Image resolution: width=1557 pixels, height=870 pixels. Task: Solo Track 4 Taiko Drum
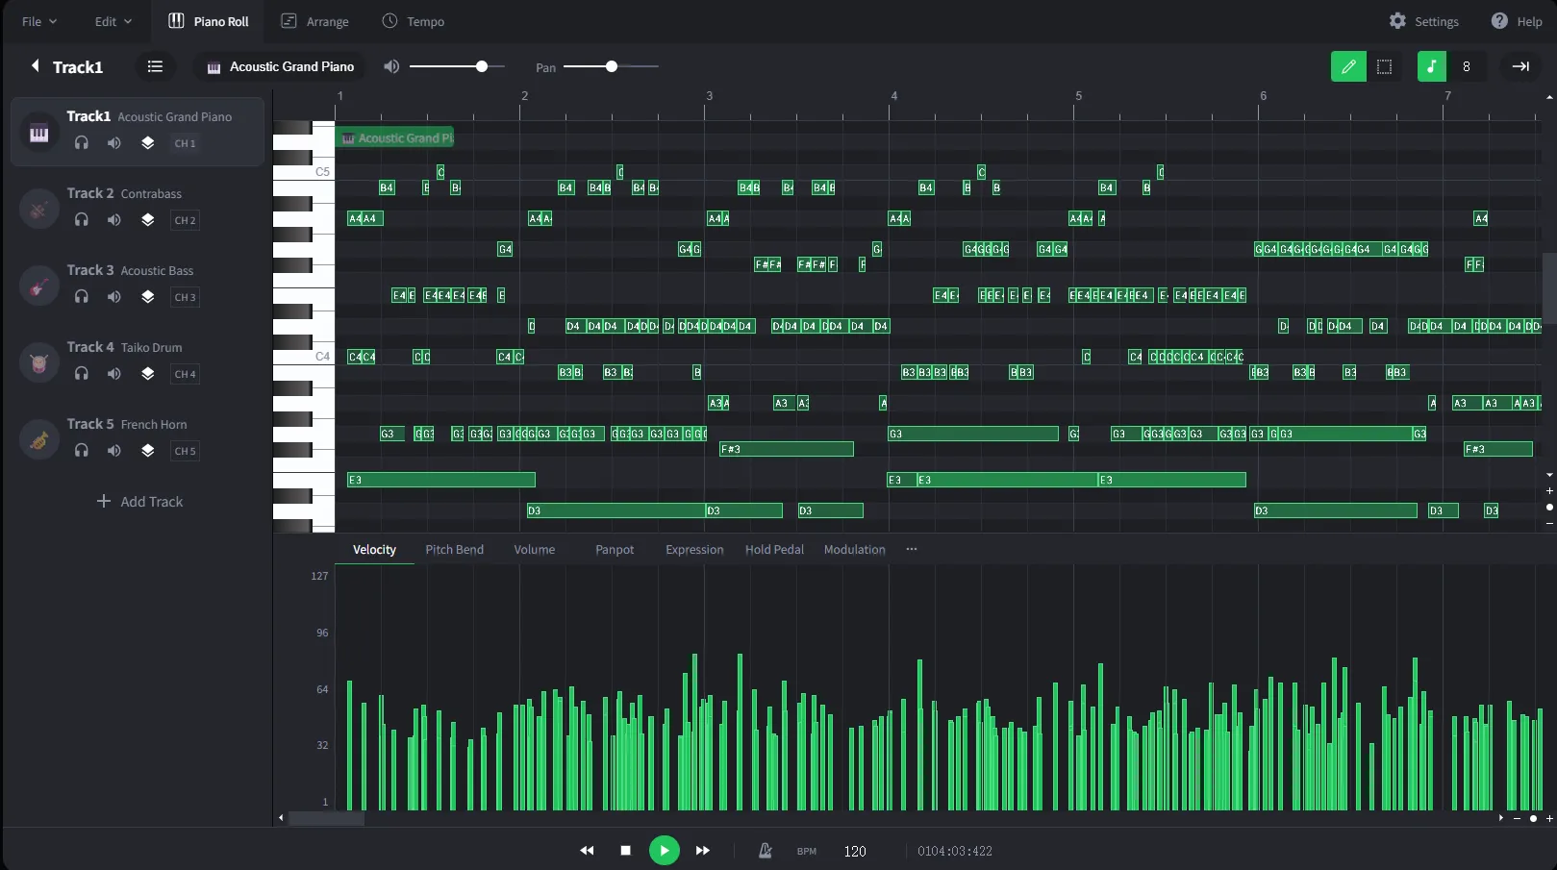pos(82,374)
